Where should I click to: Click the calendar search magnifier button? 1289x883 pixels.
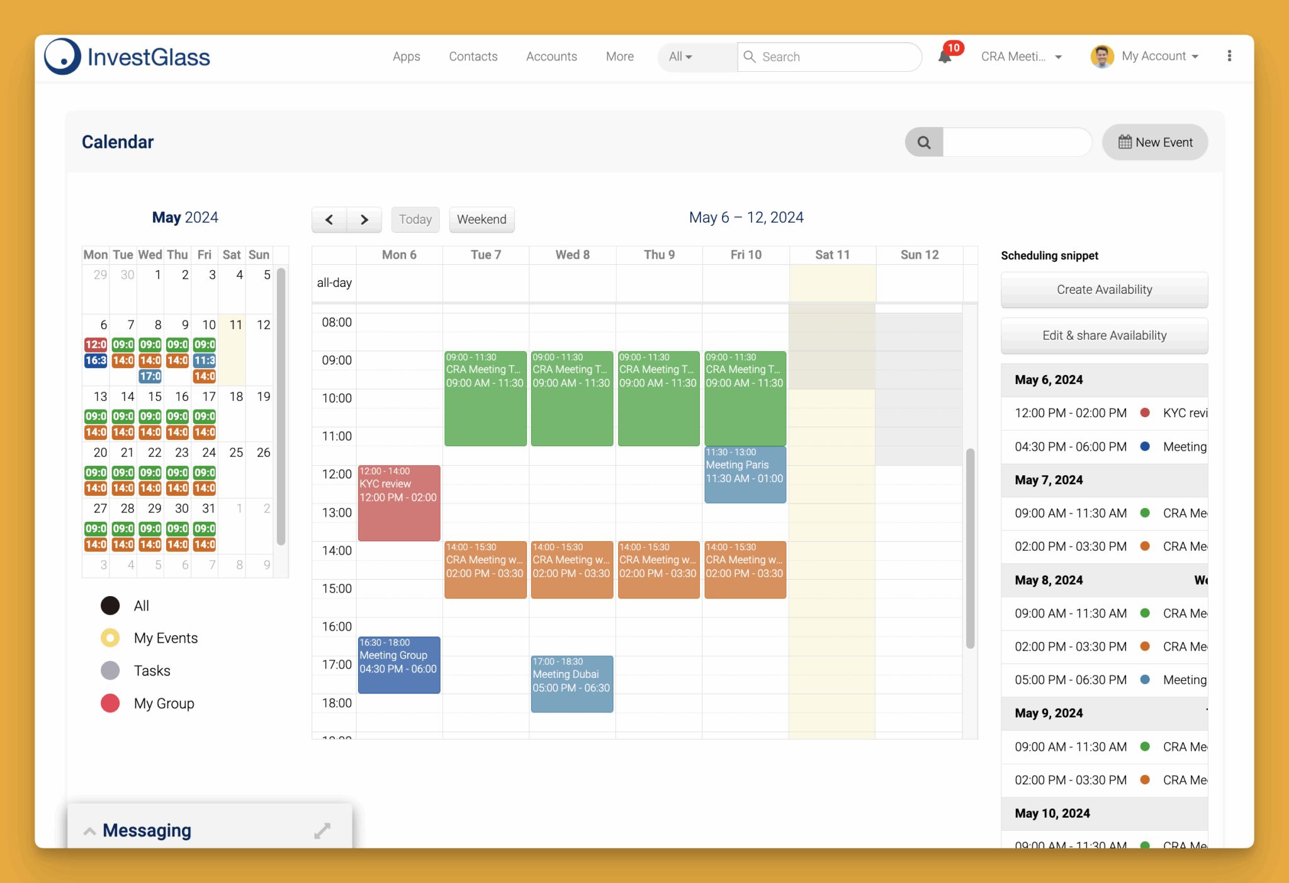click(923, 142)
